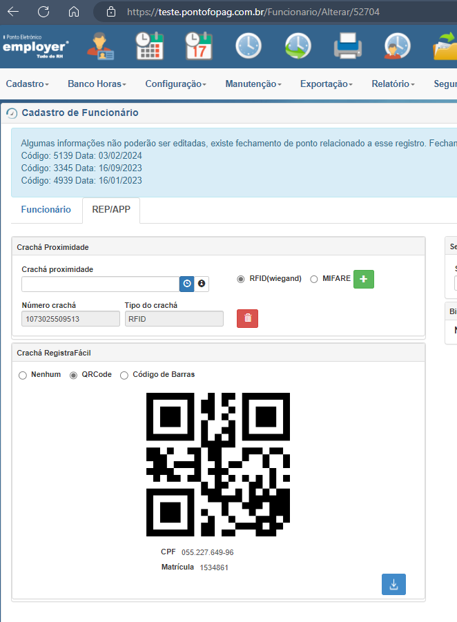Image resolution: width=457 pixels, height=622 pixels.
Task: Click the calendar grid with clock icon
Action: (150, 46)
